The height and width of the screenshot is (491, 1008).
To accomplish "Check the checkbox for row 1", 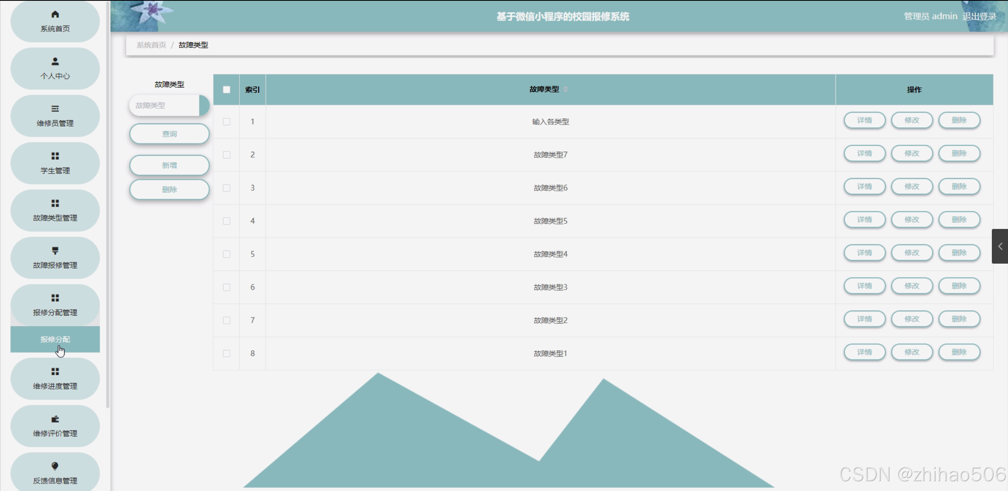I will tap(226, 122).
